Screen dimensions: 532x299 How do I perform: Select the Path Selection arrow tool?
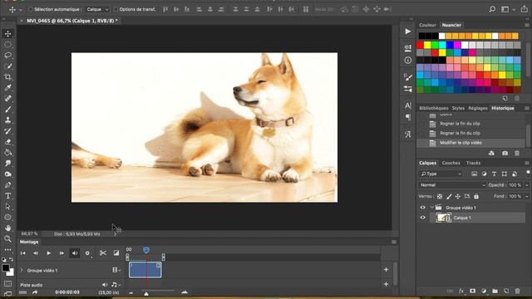(7, 207)
